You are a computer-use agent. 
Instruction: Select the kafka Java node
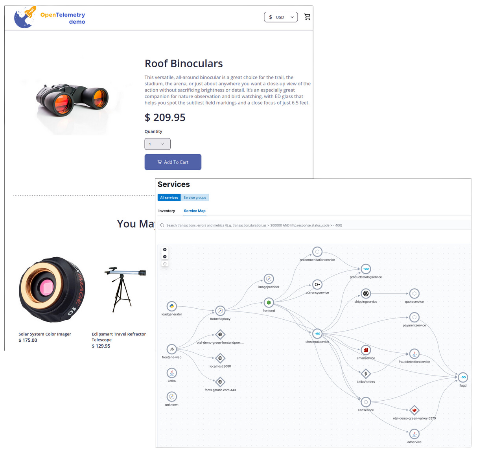[171, 373]
